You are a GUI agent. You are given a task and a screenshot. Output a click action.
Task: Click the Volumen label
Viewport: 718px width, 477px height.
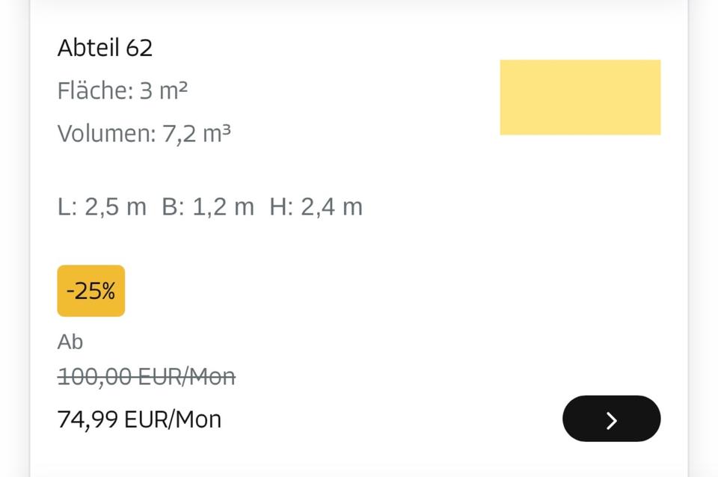(x=106, y=134)
